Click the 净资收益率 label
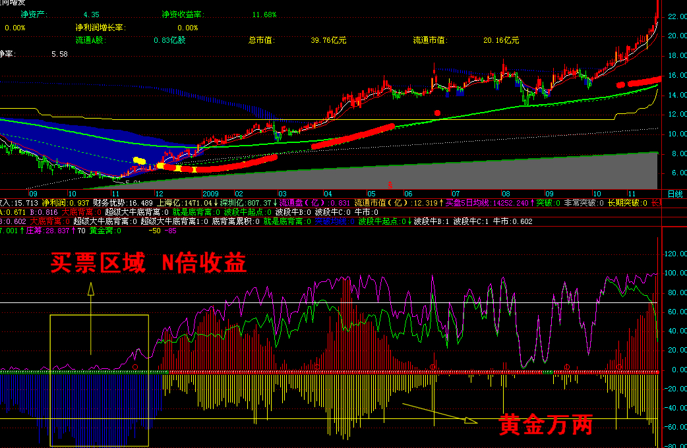The height and width of the screenshot is (448, 687). coord(183,14)
